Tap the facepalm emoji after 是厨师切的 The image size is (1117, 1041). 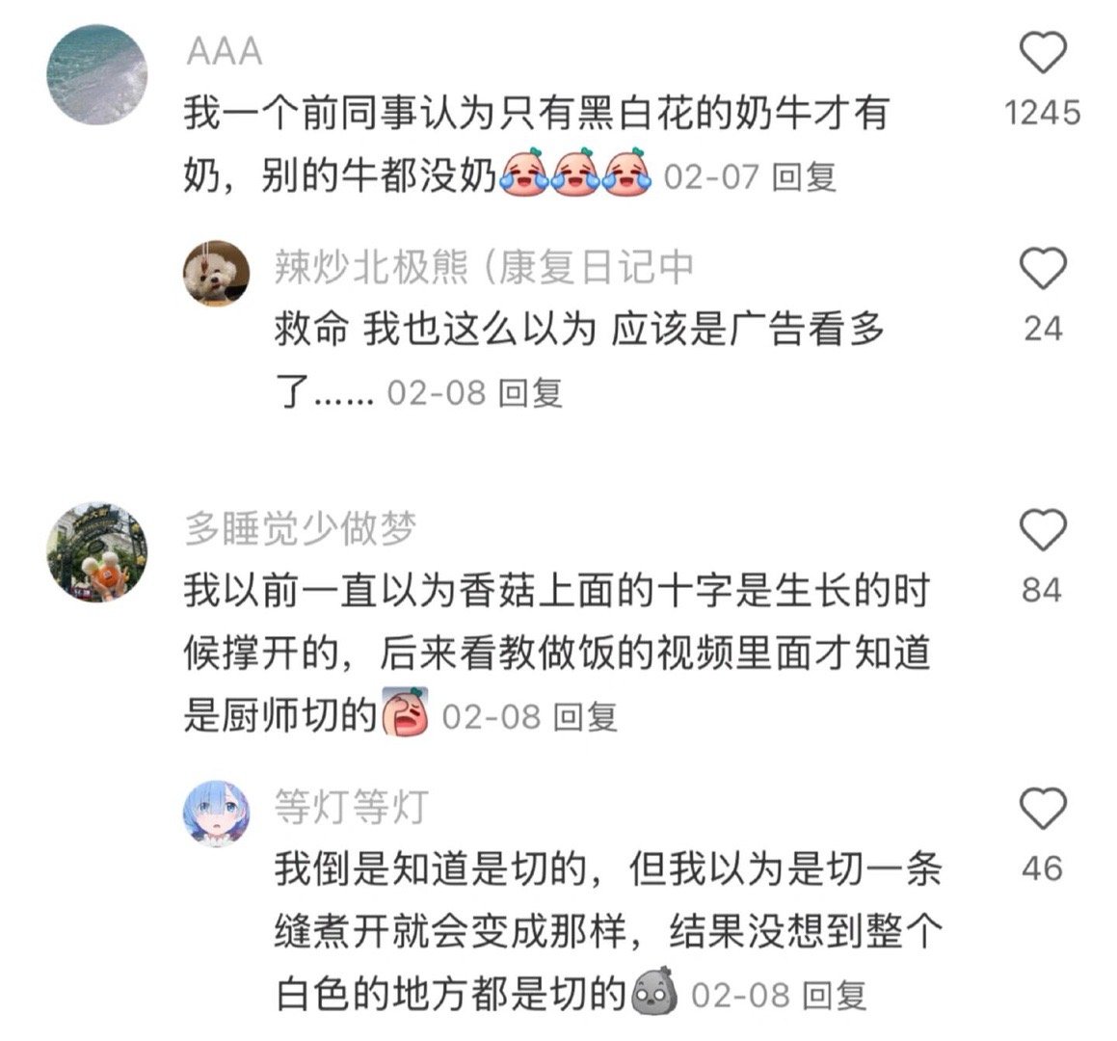(x=406, y=711)
